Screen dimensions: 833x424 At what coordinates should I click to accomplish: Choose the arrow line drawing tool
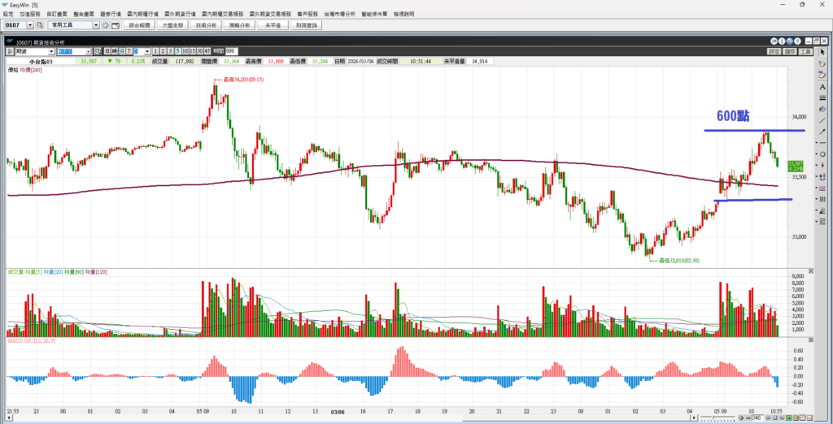point(822,132)
